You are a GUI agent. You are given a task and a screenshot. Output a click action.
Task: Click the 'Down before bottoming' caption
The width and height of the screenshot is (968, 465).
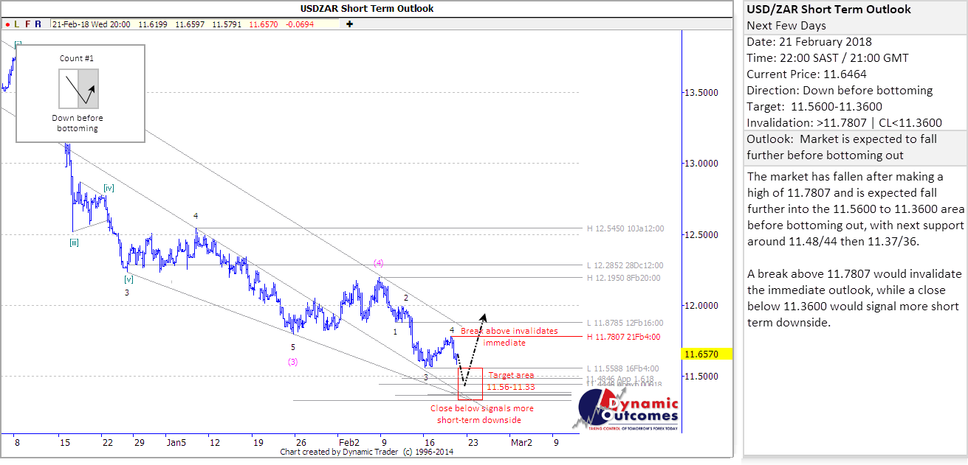click(78, 123)
